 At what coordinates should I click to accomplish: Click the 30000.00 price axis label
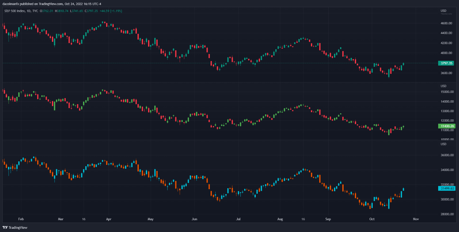point(447,199)
